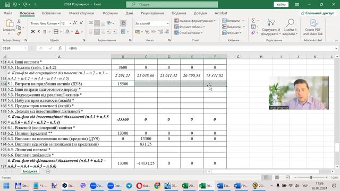Switch to the Макет сторінки tab
This screenshot has height=191, width=340.
click(x=81, y=13)
